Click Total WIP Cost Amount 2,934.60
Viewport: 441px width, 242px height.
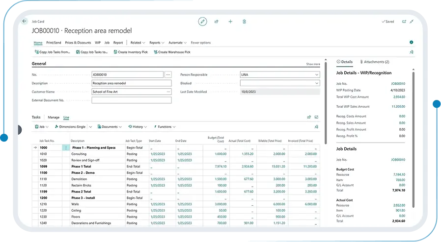[399, 97]
